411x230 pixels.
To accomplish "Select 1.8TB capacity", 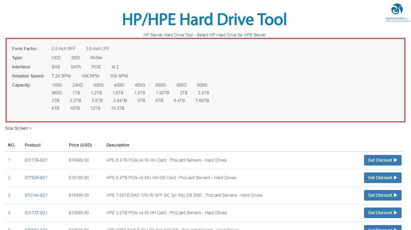I will pos(140,93).
